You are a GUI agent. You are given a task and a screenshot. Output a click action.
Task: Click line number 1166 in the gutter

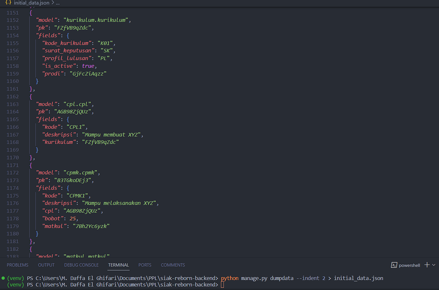click(13, 127)
